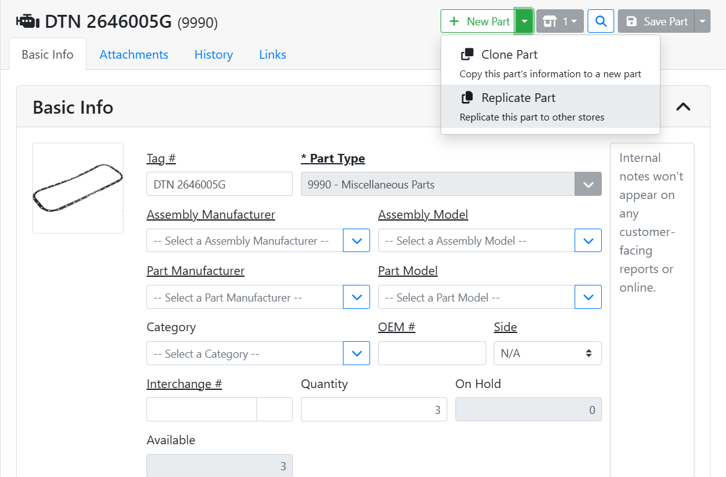Expand the Part Manufacturer dropdown
Screen dimensions: 726x477
pyautogui.click(x=357, y=297)
